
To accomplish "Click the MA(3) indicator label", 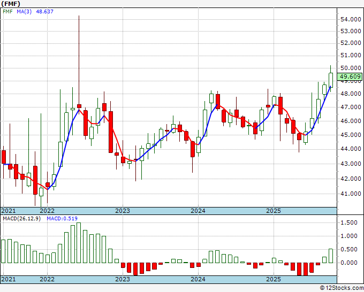I will click(x=24, y=11).
